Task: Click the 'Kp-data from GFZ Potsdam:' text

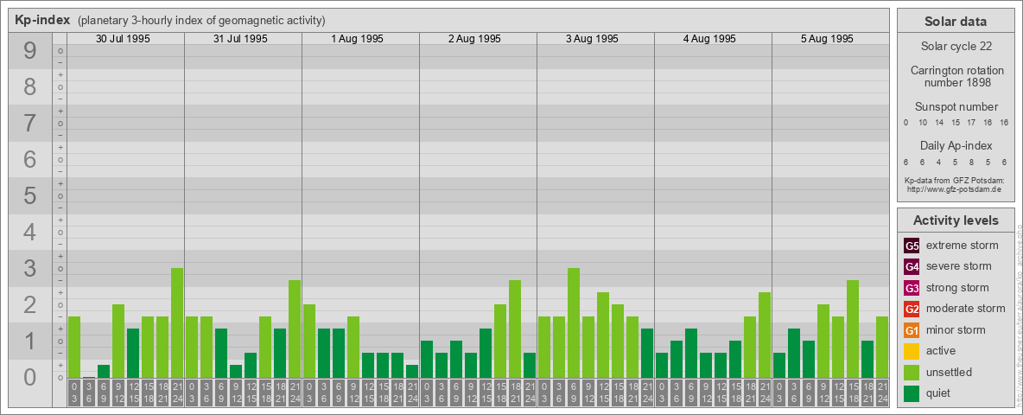Action: pyautogui.click(x=955, y=180)
